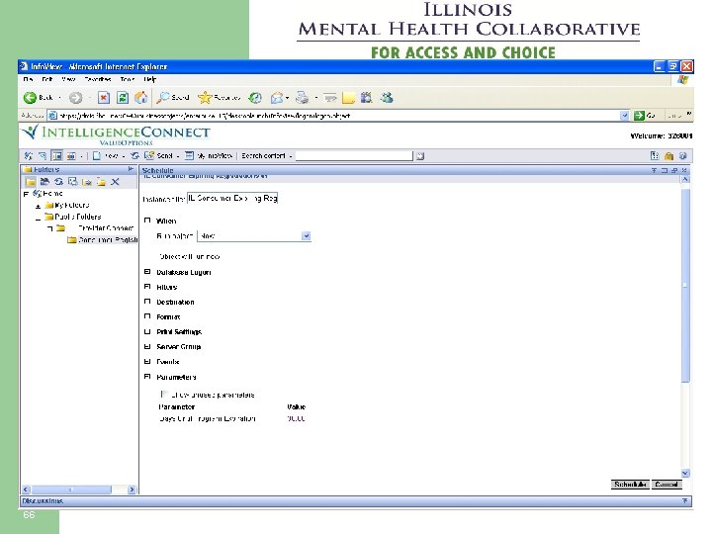Go back using the browser Back arrow
This screenshot has height=534, width=712.
[30, 98]
